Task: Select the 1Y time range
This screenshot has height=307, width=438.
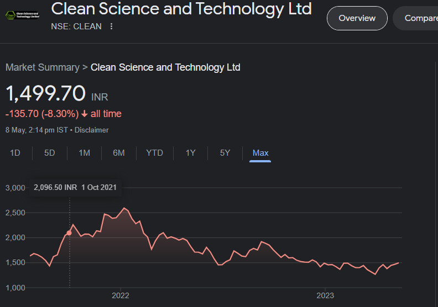Action: pyautogui.click(x=190, y=153)
